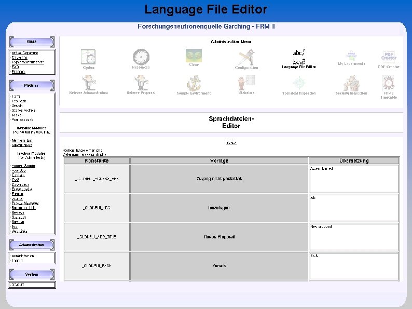This screenshot has width=412, height=309.
Task: Open the Cycles admin icon
Action: tap(88, 57)
